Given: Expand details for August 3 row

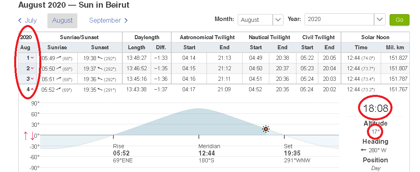Looking at the screenshot, I should [32, 79].
